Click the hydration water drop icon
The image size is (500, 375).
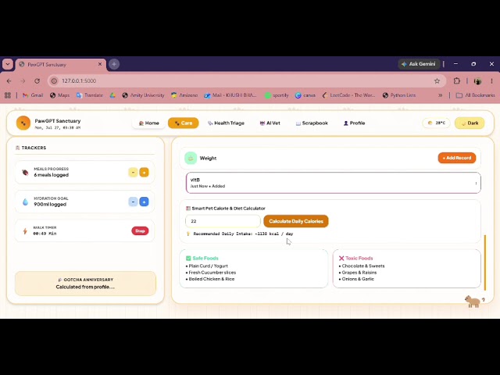click(25, 202)
